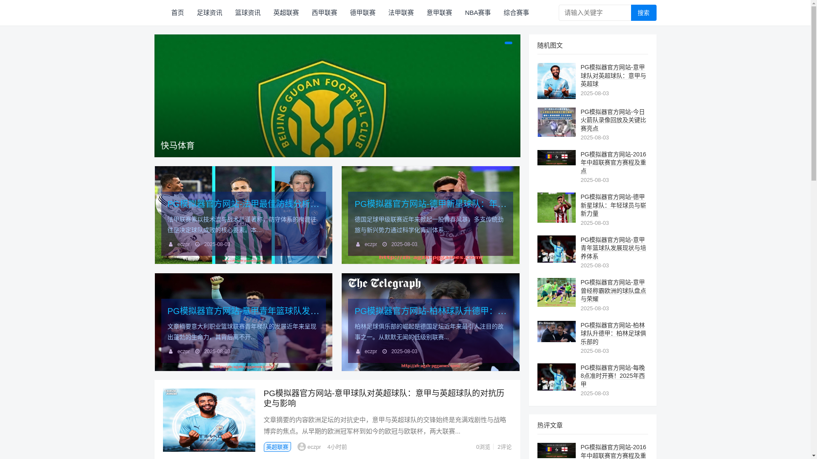Go to the 法甲联赛 section
This screenshot has height=459, width=817.
coord(401,13)
